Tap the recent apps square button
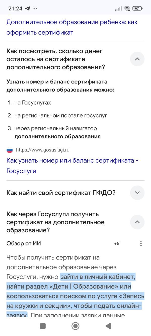This screenshot has width=151, height=336. (42, 326)
